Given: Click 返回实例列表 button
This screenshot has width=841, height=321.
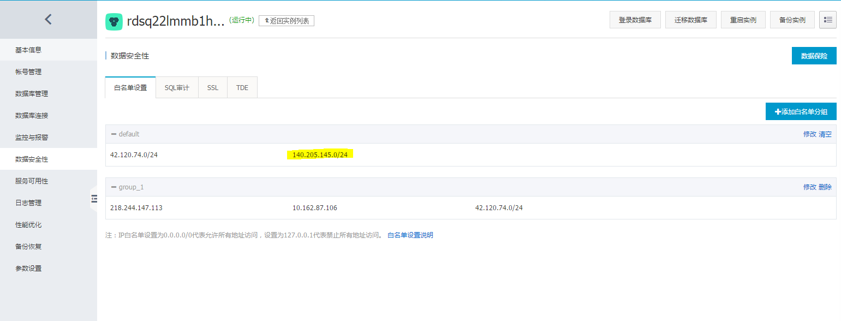Looking at the screenshot, I should (x=287, y=21).
